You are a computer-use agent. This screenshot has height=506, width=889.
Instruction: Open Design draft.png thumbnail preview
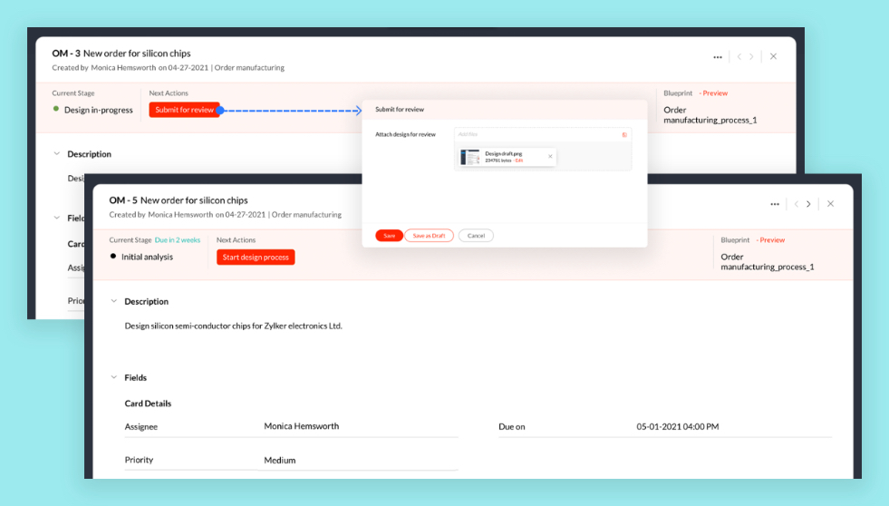[470, 157]
